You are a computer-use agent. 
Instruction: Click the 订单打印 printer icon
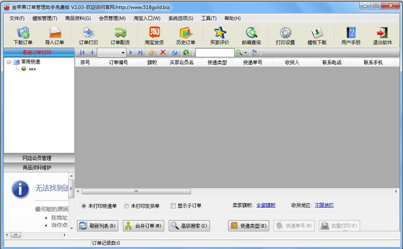pyautogui.click(x=88, y=34)
